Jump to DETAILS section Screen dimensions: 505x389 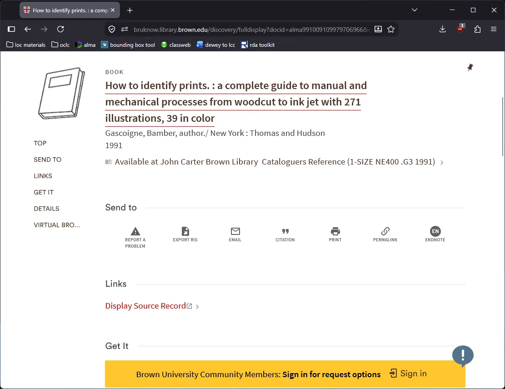tap(47, 209)
